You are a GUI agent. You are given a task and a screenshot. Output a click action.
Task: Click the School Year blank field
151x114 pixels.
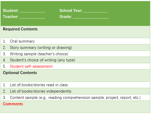[x=96, y=11]
